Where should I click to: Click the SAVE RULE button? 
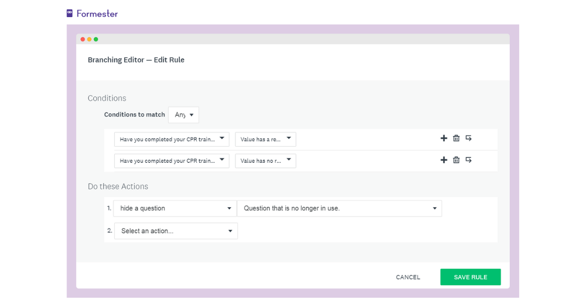(470, 277)
